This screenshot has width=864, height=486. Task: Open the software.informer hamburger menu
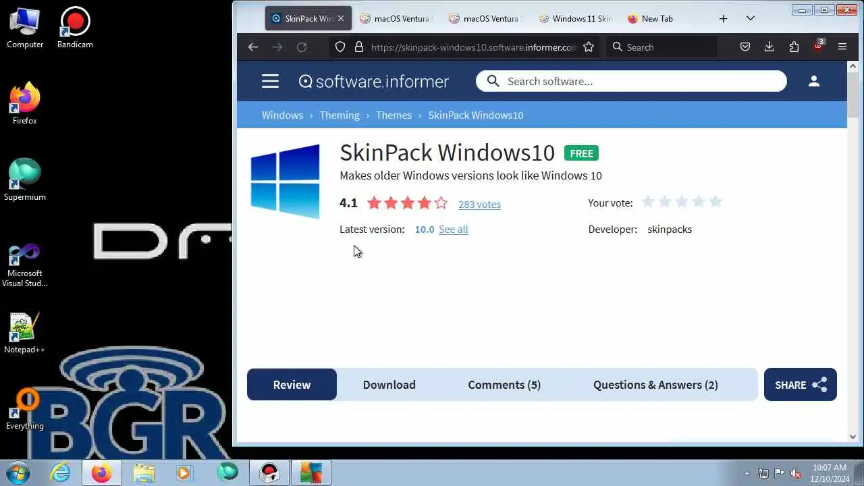tap(270, 81)
